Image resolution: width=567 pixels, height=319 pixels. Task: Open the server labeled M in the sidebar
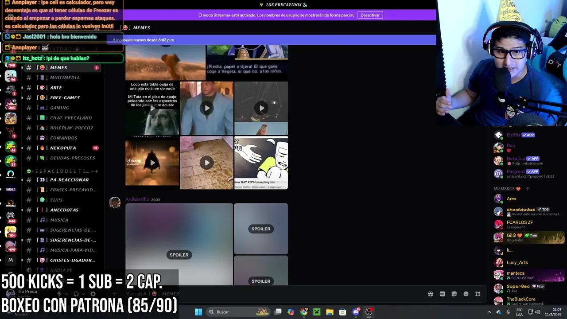tap(11, 260)
